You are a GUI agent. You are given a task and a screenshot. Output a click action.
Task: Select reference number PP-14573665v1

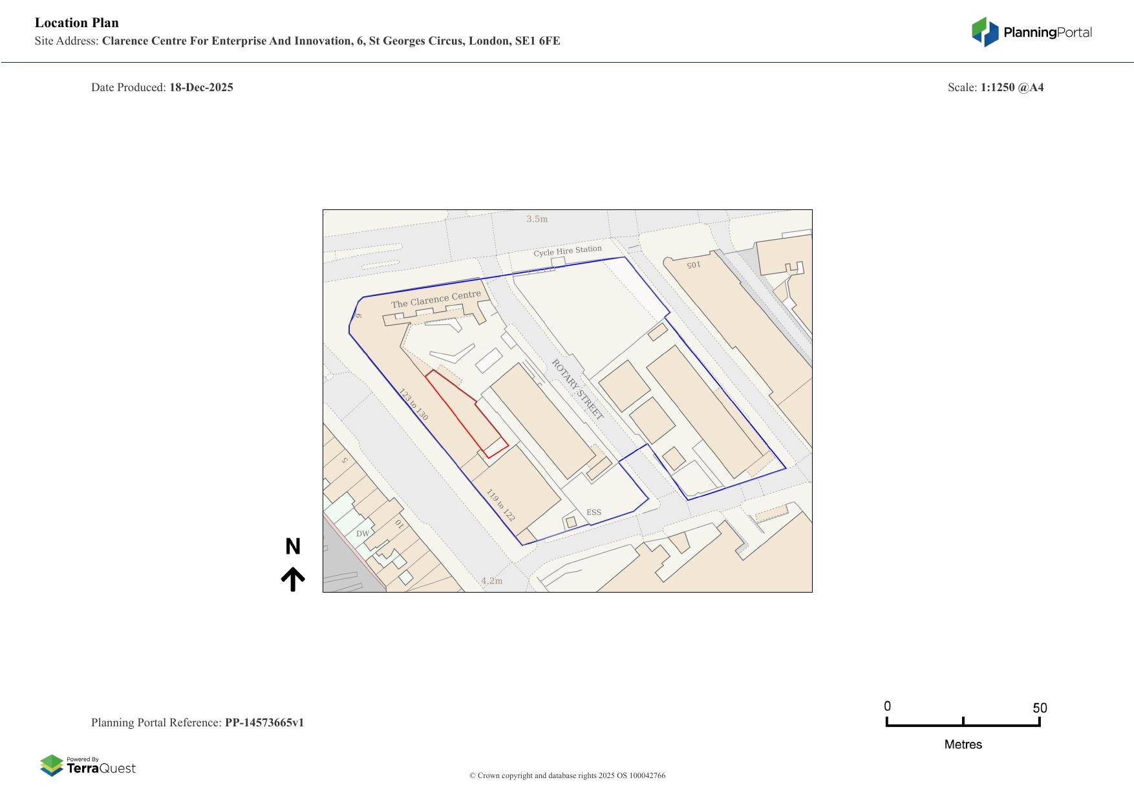pyautogui.click(x=264, y=723)
